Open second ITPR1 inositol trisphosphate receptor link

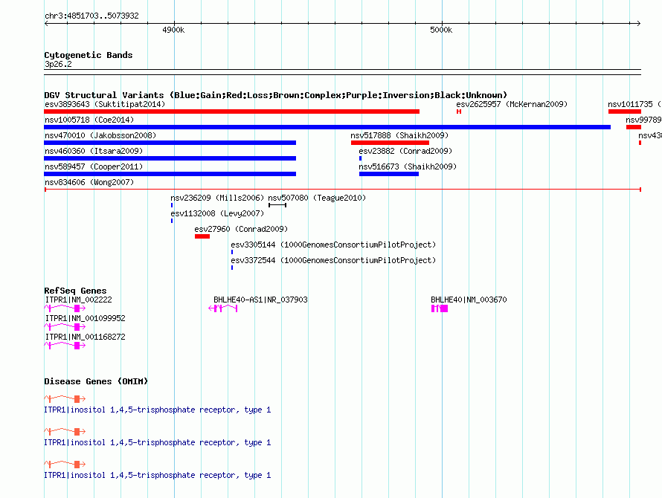158,443
